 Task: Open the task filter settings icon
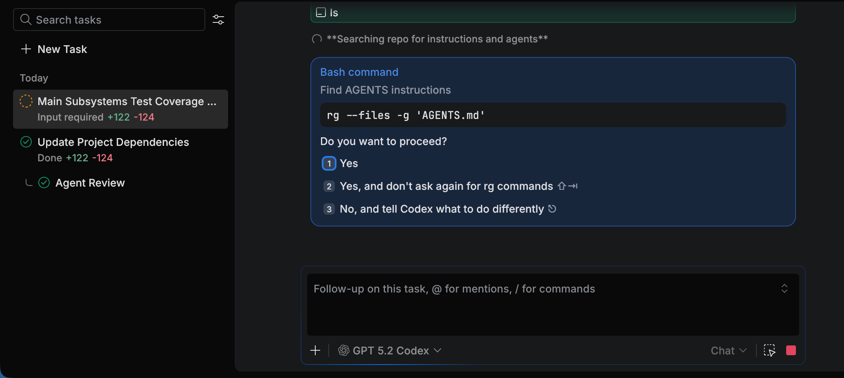(218, 19)
